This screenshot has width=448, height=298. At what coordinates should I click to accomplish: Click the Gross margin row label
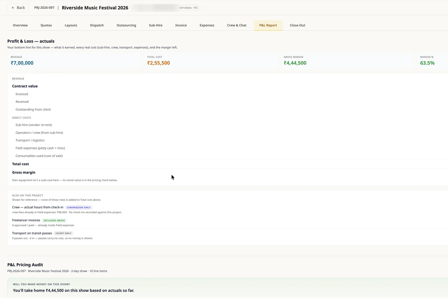tap(24, 173)
